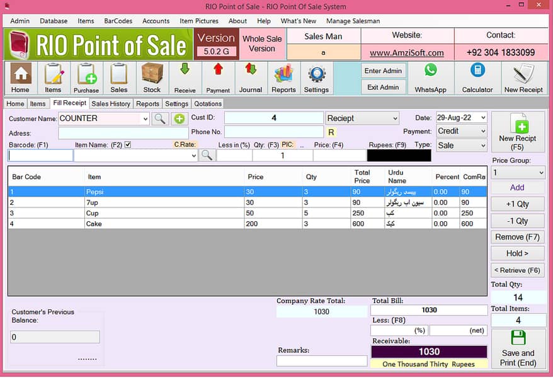The image size is (553, 378).
Task: Start a New Receipt from the toolbar
Action: click(x=524, y=78)
